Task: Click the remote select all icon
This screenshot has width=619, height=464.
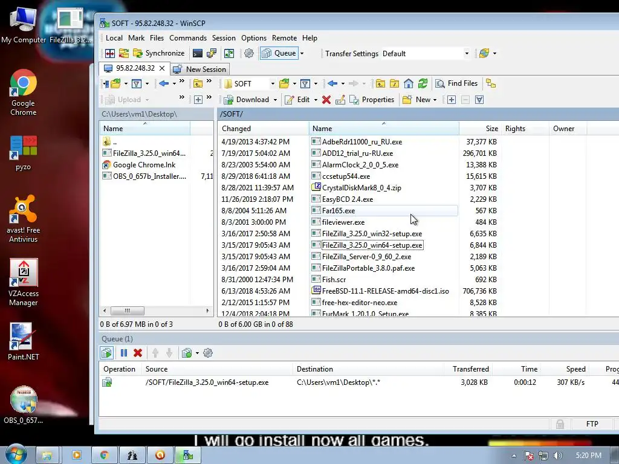Action: click(x=479, y=100)
